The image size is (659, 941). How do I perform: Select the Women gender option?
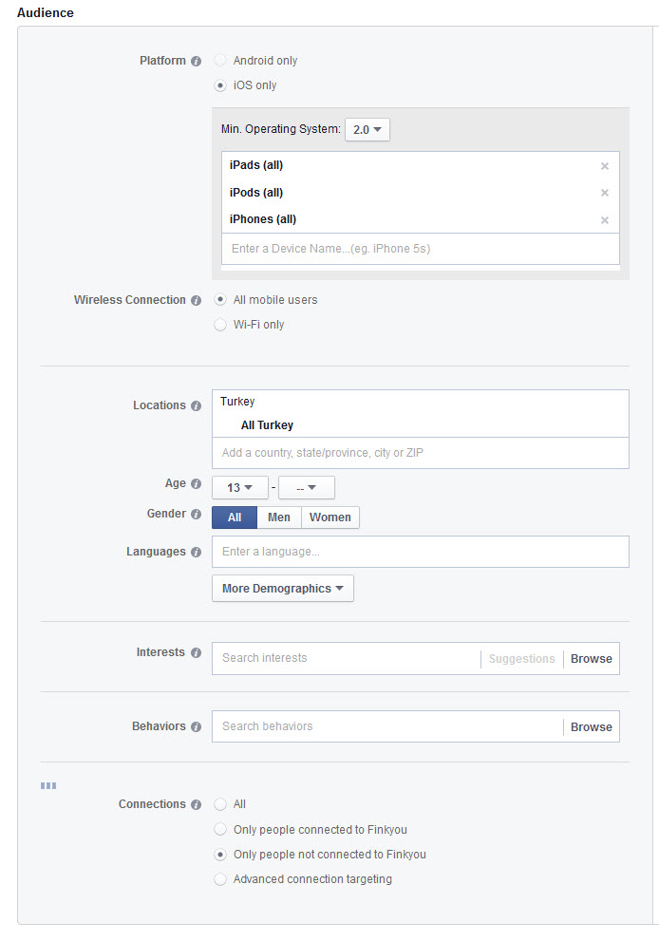coord(329,518)
